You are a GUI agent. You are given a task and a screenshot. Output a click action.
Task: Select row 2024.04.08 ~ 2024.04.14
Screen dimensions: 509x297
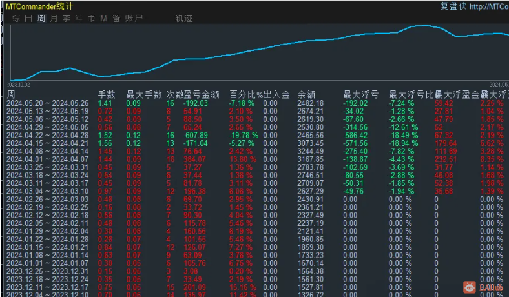coord(255,151)
